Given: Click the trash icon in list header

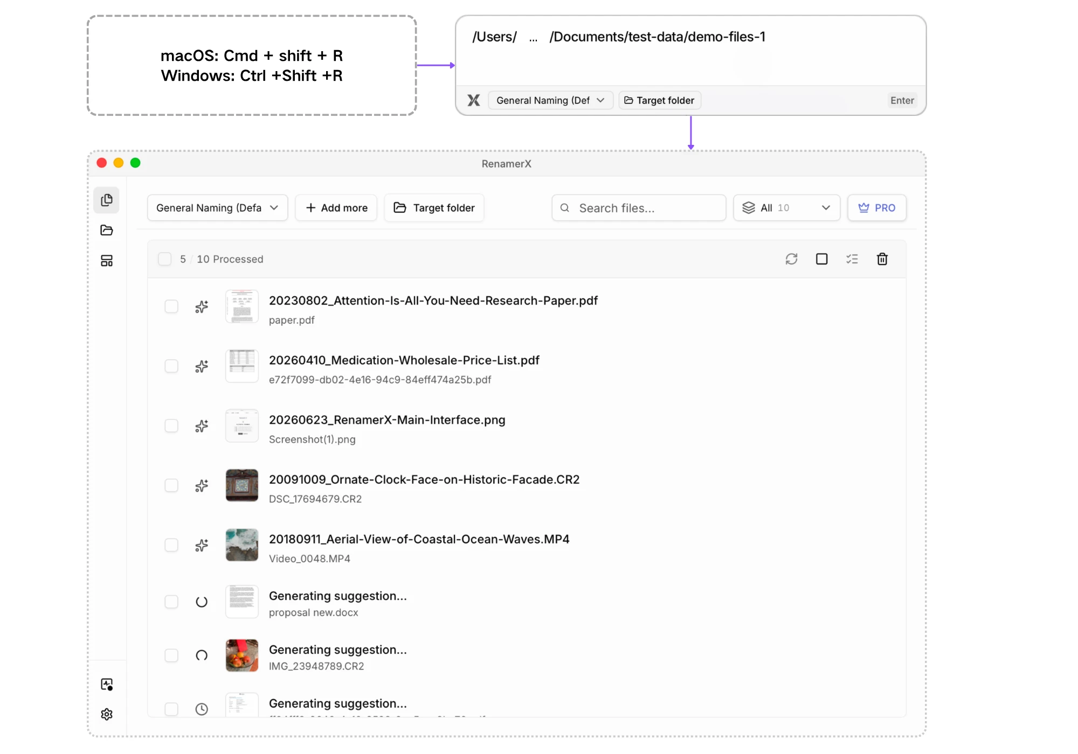Looking at the screenshot, I should pyautogui.click(x=882, y=259).
